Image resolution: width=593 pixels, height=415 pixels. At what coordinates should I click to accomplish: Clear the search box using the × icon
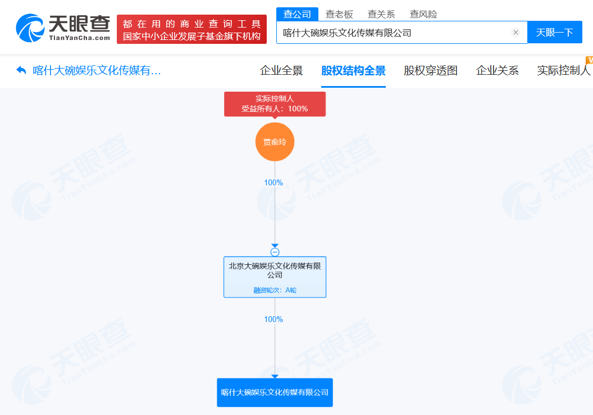point(516,32)
